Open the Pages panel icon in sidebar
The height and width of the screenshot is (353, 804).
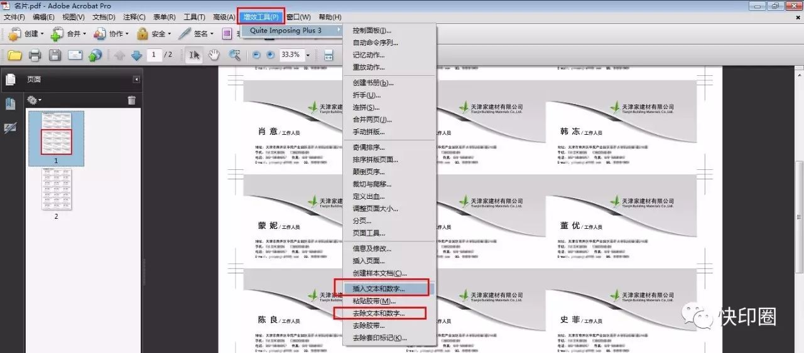coord(10,80)
